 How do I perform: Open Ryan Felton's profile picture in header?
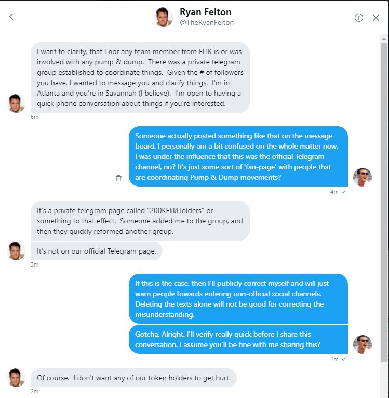click(x=164, y=17)
